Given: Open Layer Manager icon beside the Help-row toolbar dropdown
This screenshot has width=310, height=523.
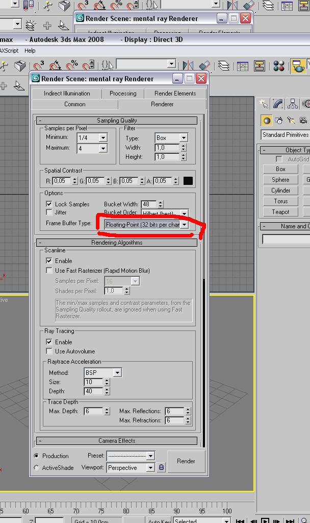Looking at the screenshot, I should pyautogui.click(x=224, y=66).
